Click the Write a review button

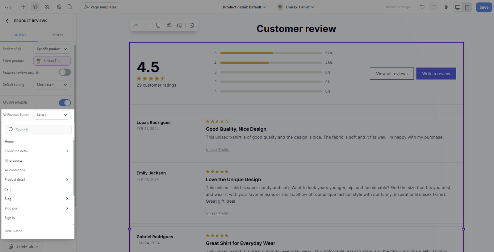[436, 73]
